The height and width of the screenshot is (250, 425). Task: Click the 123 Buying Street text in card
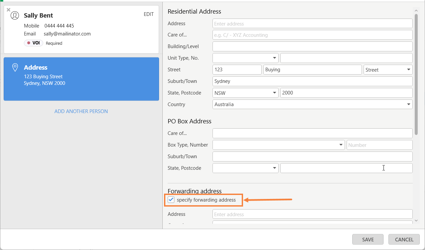43,77
